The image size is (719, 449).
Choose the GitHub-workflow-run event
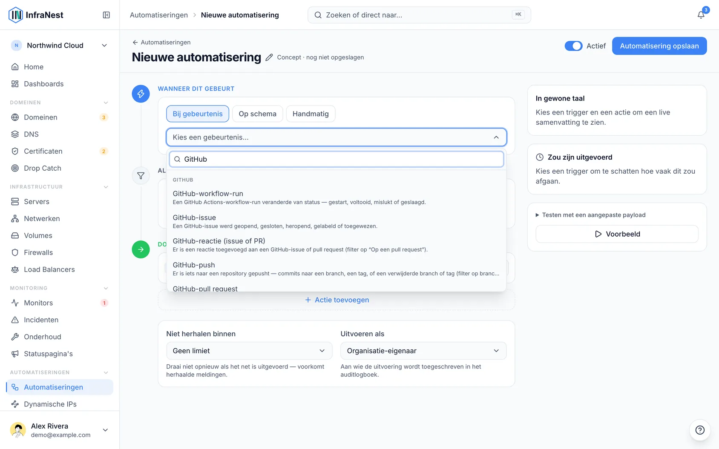(336, 197)
